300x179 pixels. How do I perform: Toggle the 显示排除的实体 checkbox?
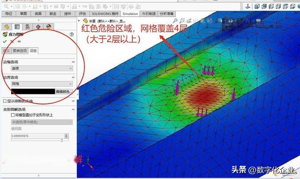tap(5, 101)
